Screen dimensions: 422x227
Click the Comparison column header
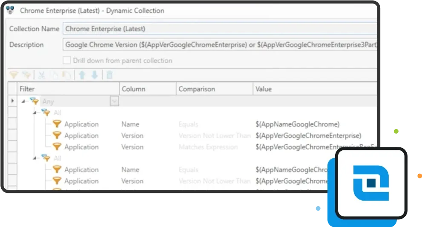(x=215, y=89)
